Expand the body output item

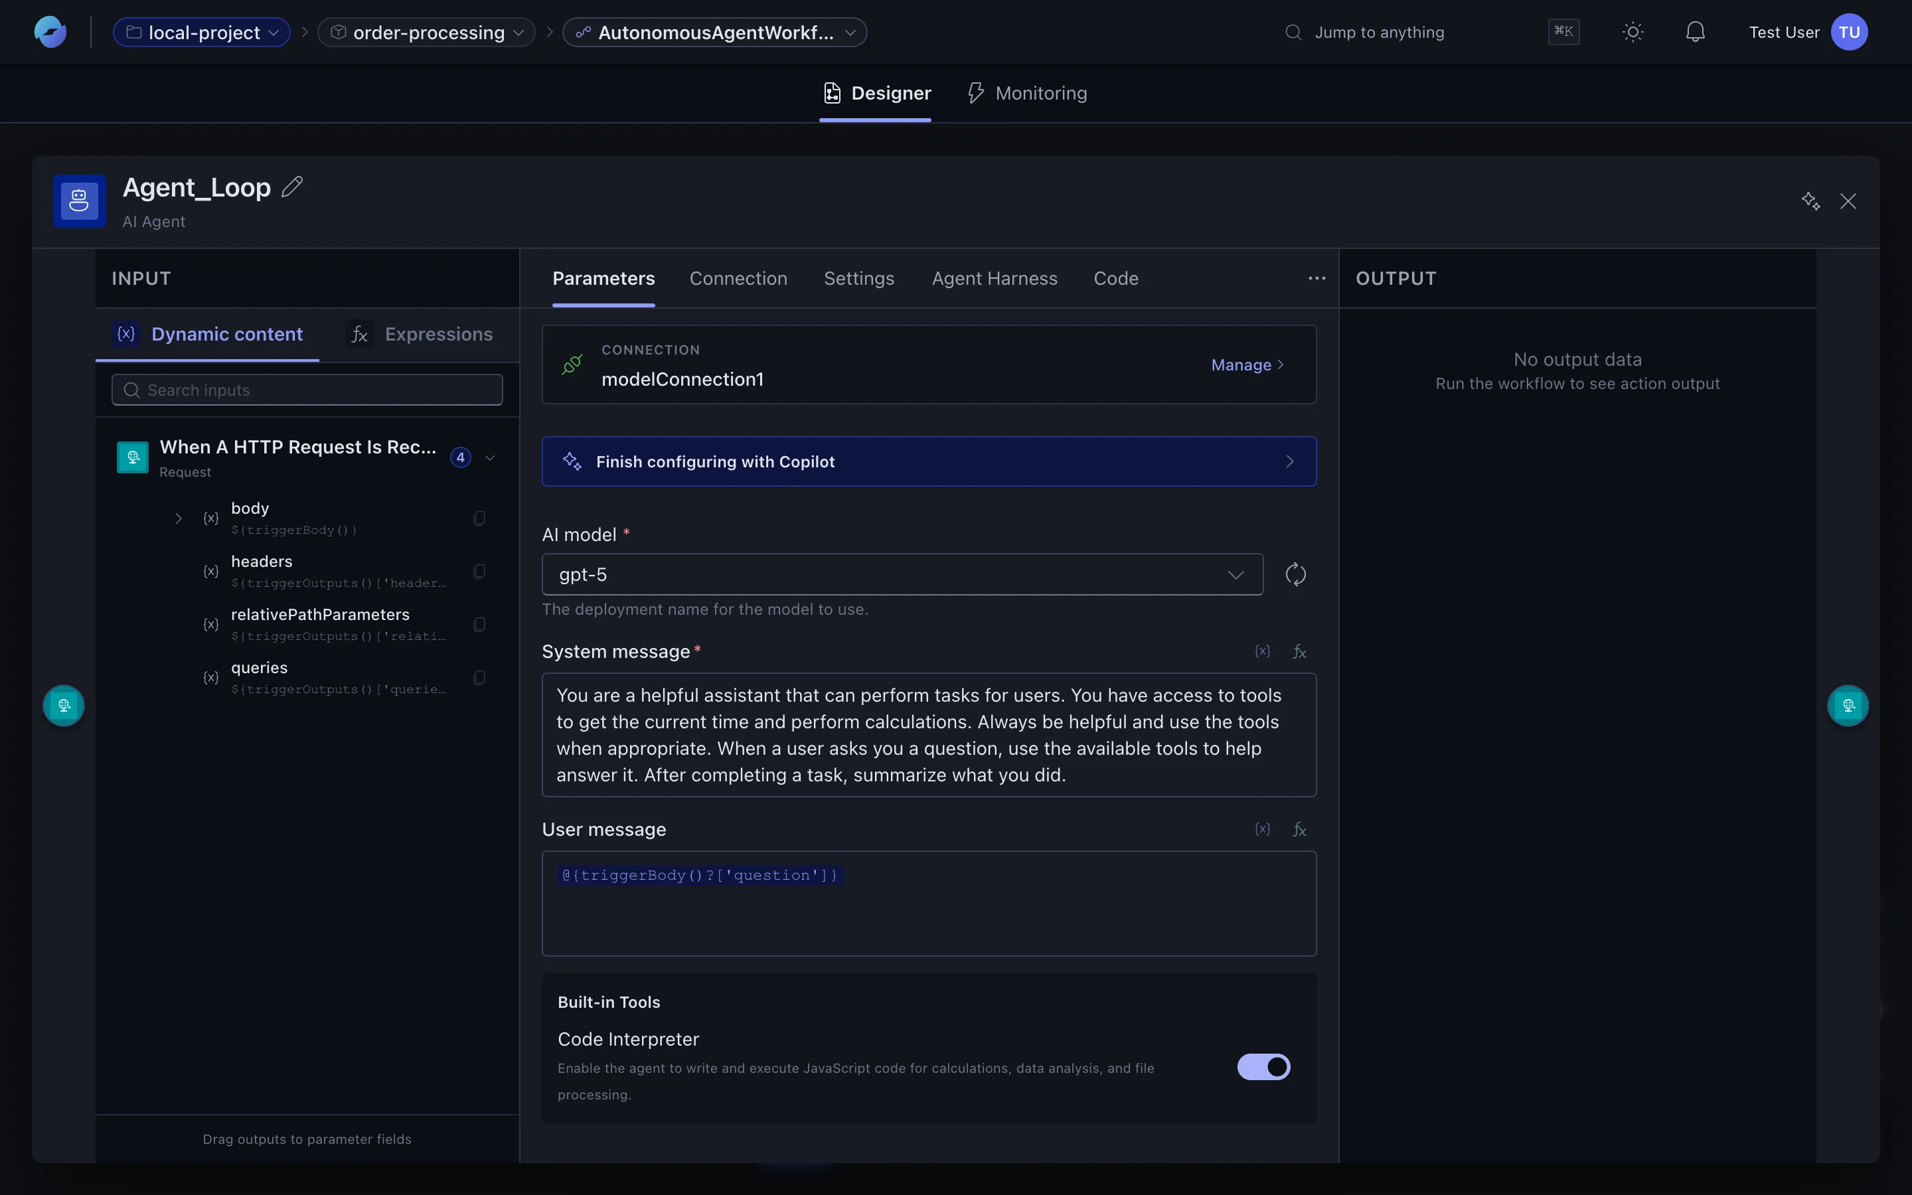179,518
